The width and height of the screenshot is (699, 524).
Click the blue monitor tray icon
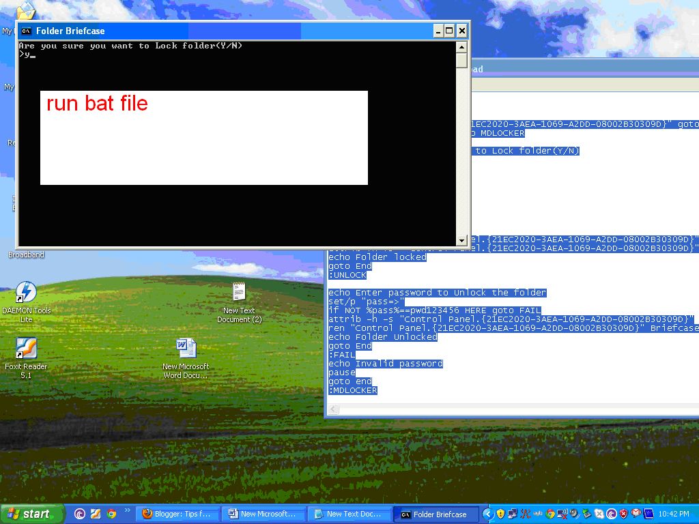pos(648,514)
